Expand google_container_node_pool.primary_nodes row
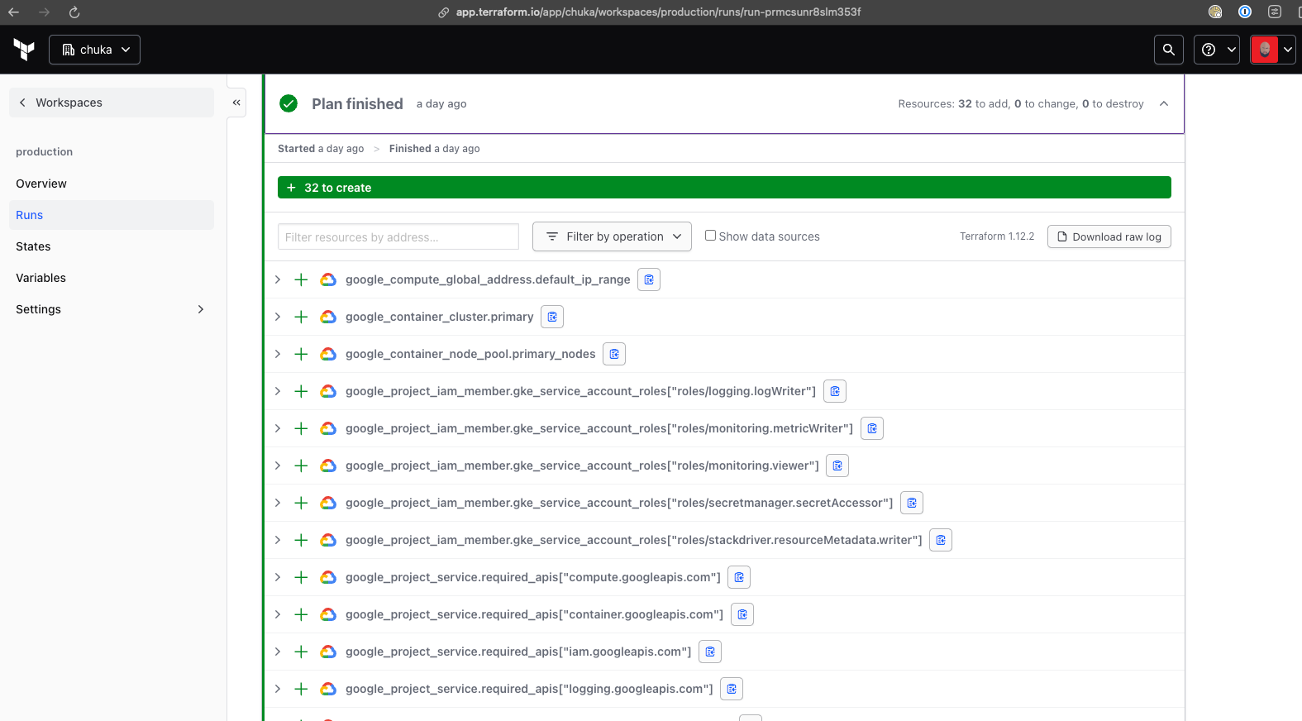 pos(278,354)
